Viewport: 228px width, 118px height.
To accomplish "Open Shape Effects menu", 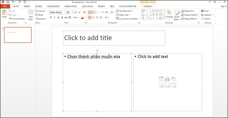I will coord(190,19).
